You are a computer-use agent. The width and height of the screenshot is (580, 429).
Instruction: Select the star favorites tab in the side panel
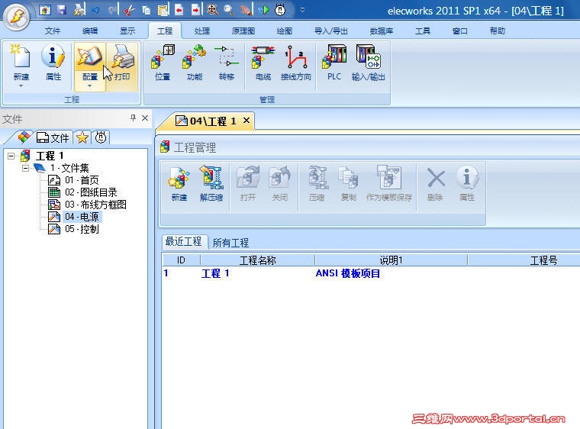point(82,137)
